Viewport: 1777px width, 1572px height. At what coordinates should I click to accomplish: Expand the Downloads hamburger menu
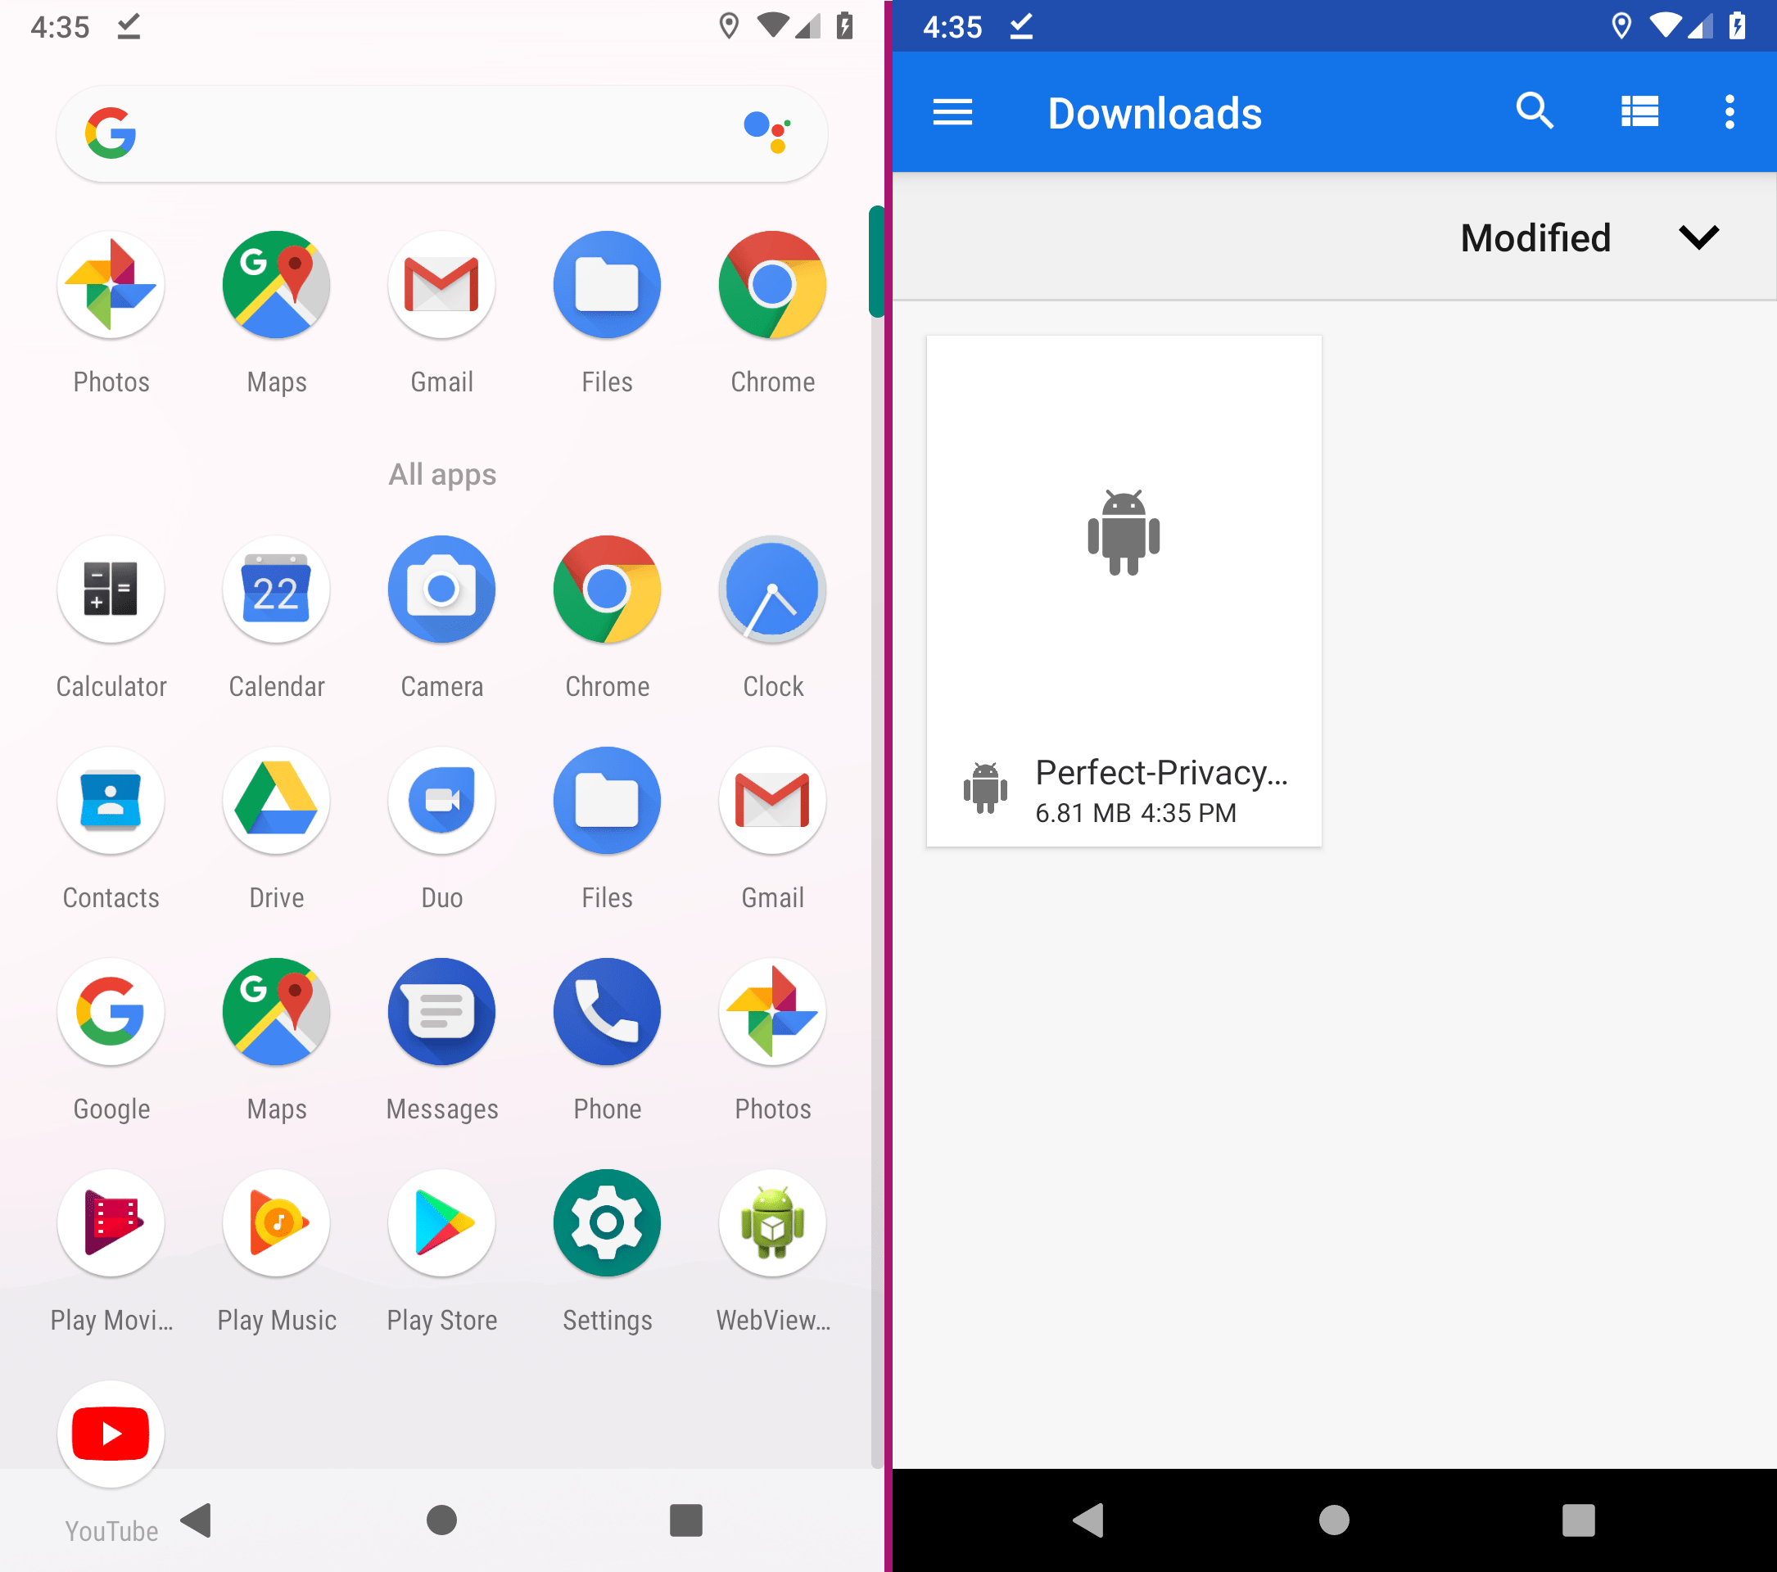pos(950,111)
